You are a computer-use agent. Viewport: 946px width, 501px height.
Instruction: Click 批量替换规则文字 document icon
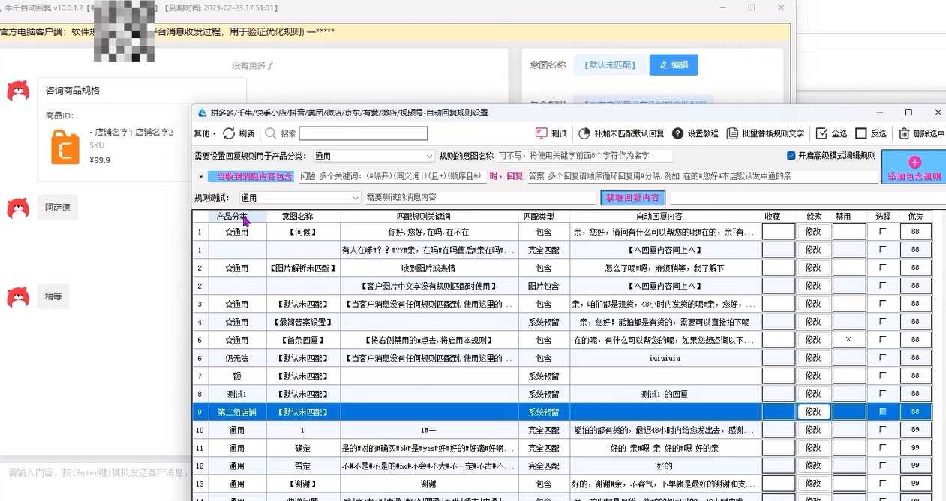tap(733, 133)
